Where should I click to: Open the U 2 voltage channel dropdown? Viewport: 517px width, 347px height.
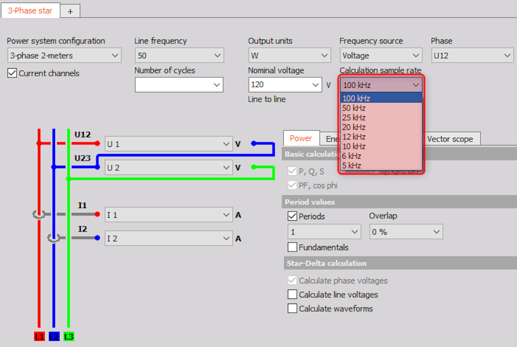169,168
